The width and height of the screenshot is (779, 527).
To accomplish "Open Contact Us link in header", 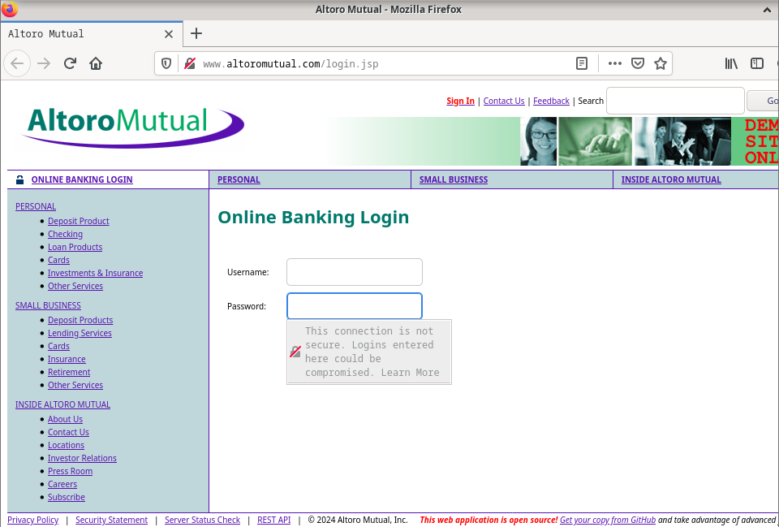I will [504, 101].
